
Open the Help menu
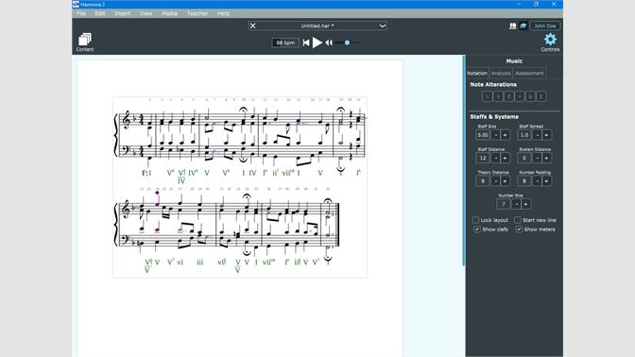(x=223, y=13)
